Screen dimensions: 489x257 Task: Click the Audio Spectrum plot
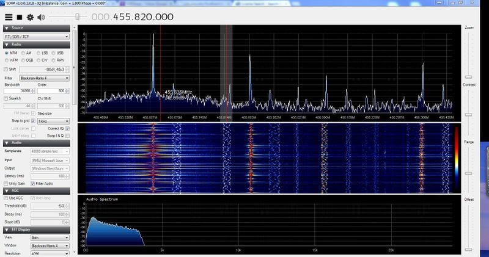click(x=269, y=224)
